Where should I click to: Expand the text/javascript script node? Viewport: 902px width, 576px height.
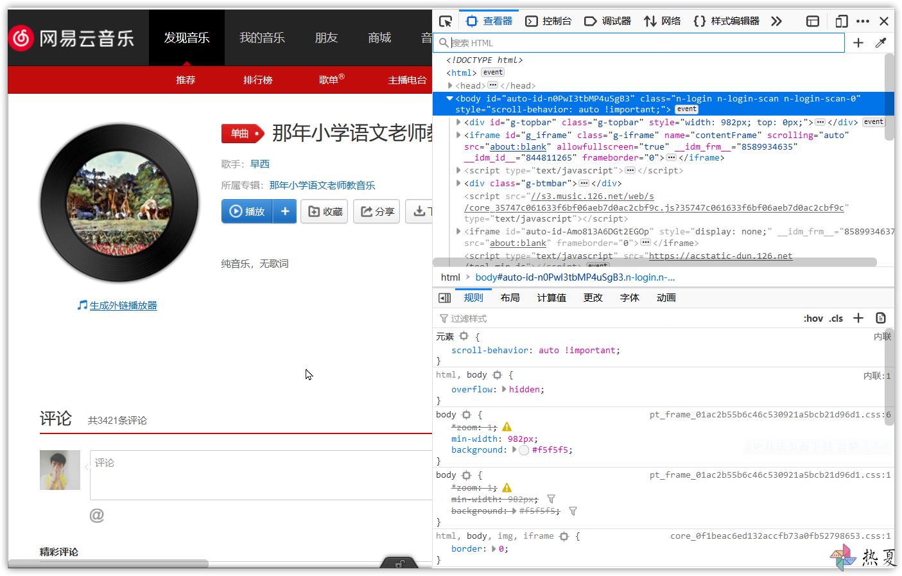click(458, 170)
